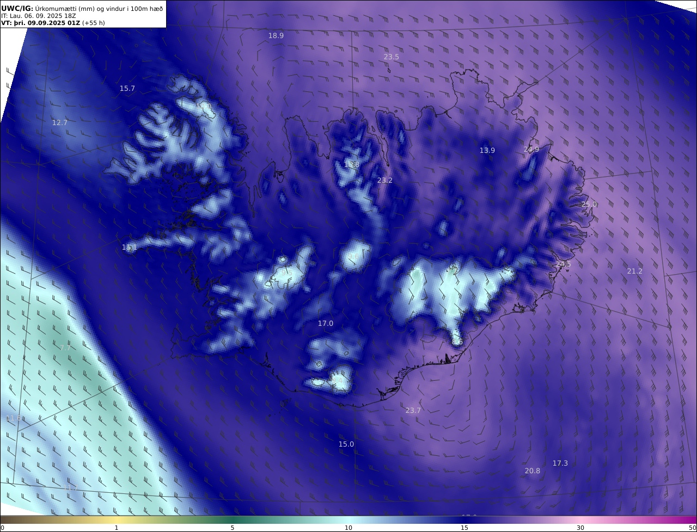Click the colorbar tick label 0
This screenshot has width=697, height=532.
coord(2,528)
